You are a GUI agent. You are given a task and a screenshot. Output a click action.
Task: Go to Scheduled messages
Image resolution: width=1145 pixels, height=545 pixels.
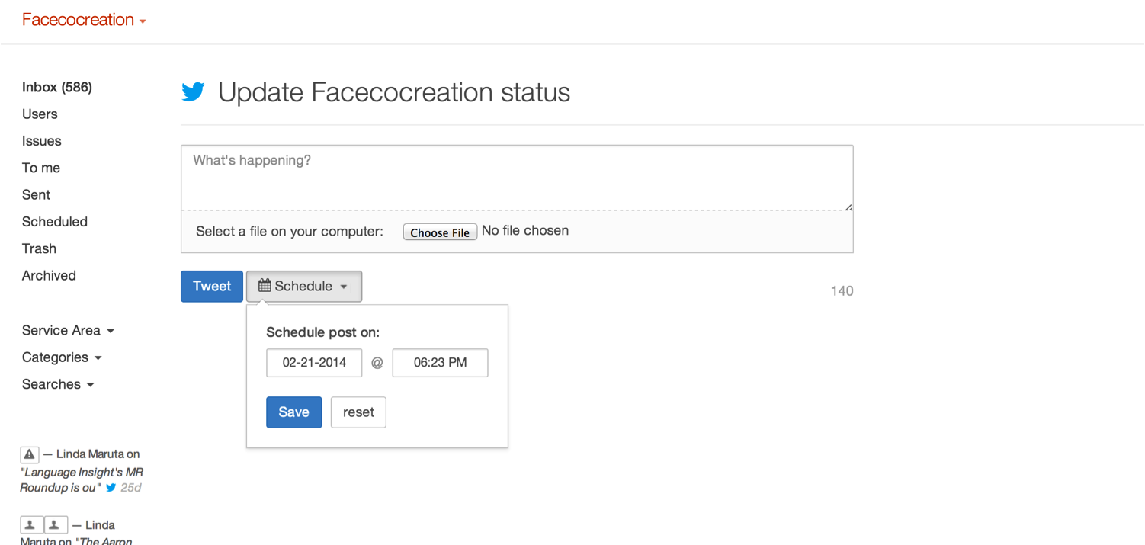click(x=54, y=222)
